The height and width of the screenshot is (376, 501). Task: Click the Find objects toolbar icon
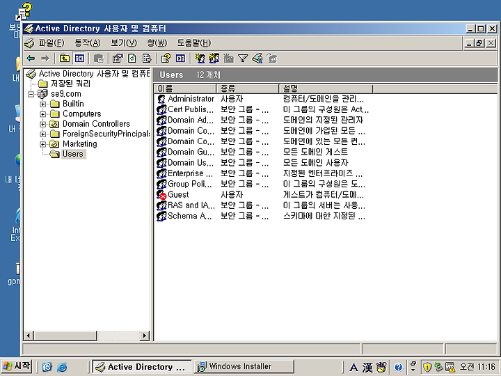click(x=257, y=58)
